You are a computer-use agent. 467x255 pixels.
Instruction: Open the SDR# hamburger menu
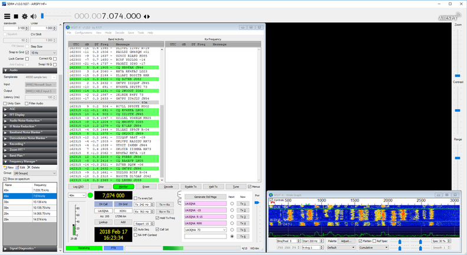click(7, 16)
